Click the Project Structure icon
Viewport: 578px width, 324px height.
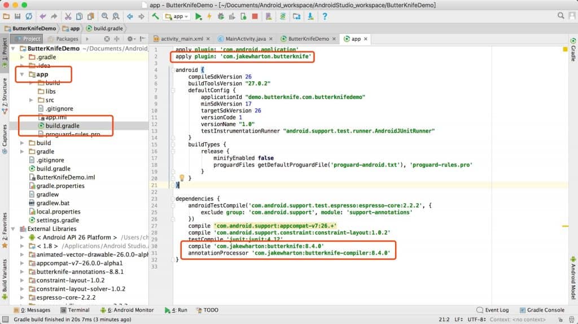(x=297, y=16)
